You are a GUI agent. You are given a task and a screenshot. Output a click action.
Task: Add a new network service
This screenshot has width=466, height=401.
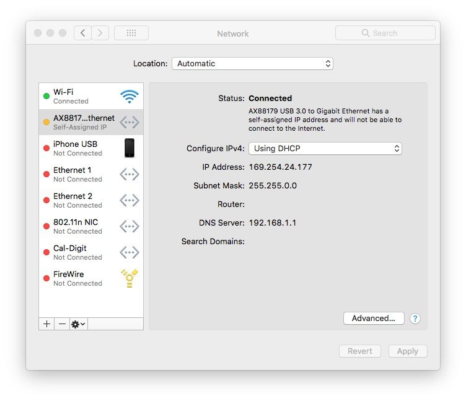[46, 324]
